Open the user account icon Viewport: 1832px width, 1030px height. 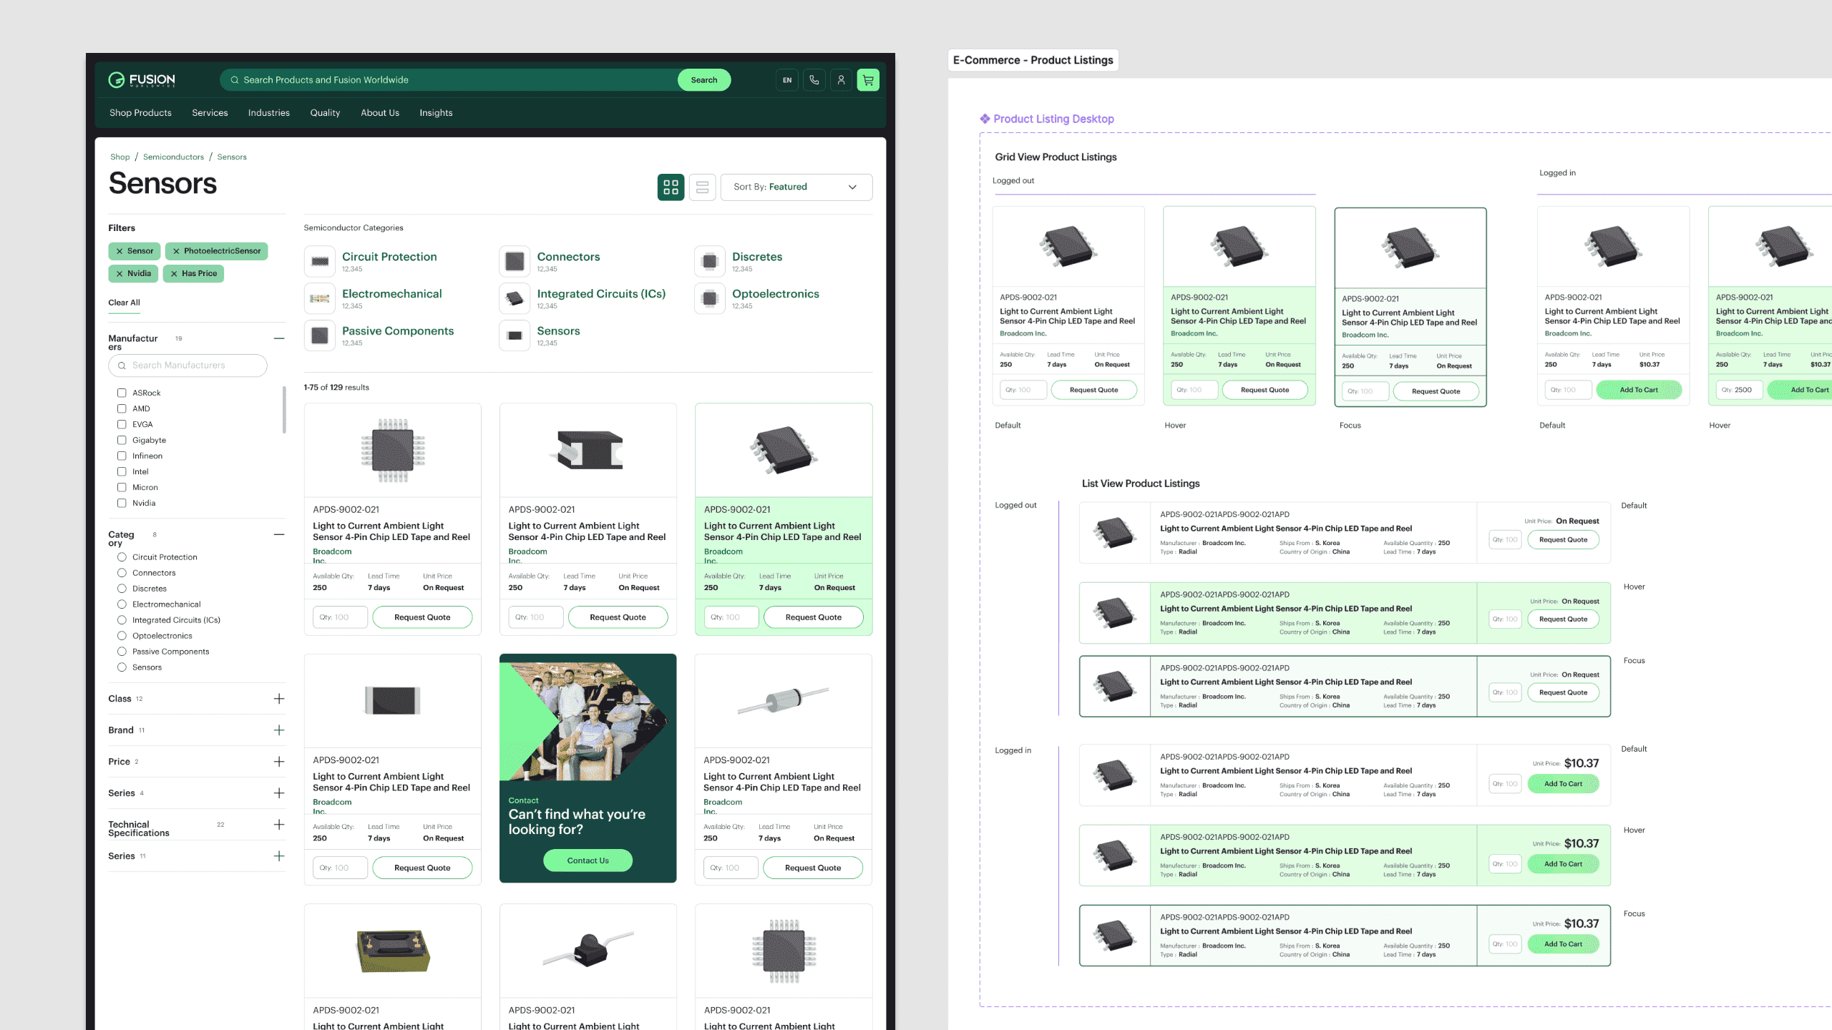click(841, 80)
